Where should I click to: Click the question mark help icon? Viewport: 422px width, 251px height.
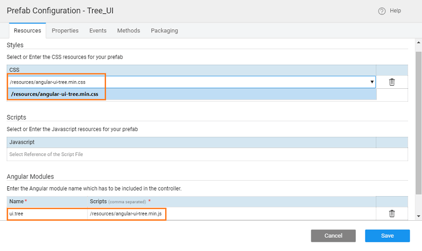coord(382,11)
